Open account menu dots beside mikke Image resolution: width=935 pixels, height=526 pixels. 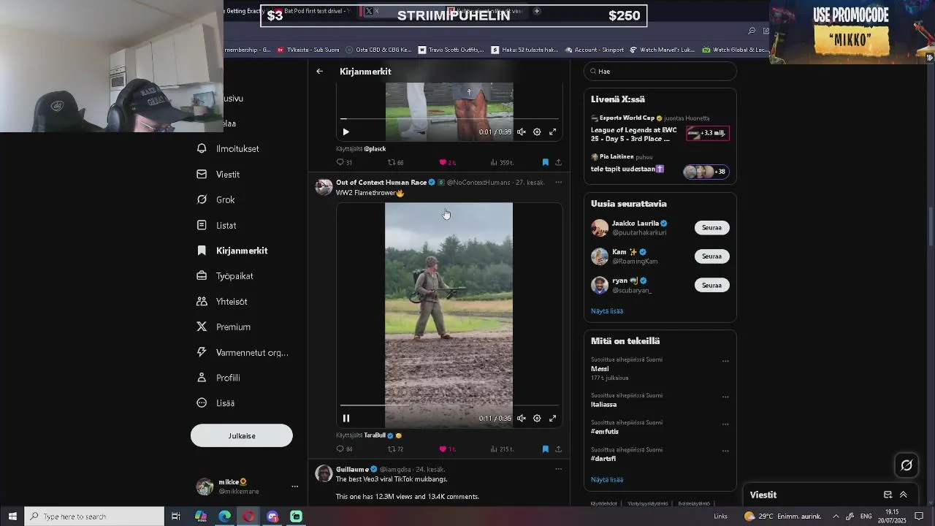point(295,487)
